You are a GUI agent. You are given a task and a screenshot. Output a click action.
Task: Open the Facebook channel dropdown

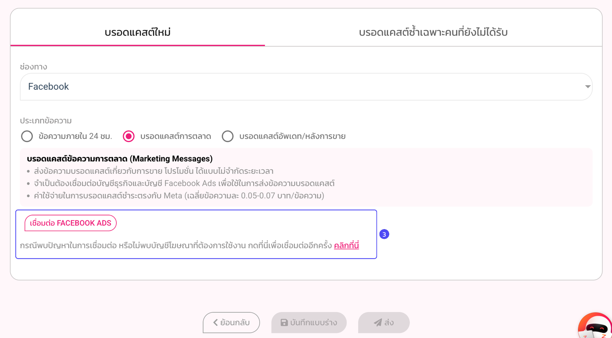click(306, 87)
